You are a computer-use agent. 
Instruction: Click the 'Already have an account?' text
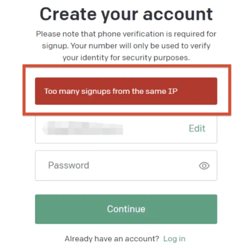(112, 239)
